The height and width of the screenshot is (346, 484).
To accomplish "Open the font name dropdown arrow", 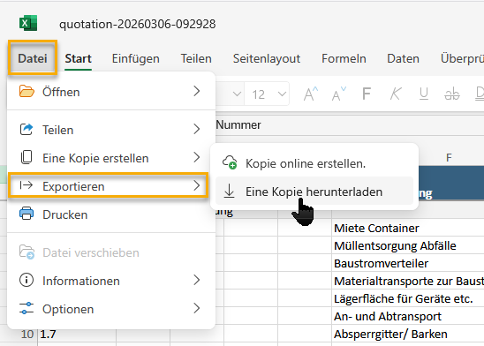I will (x=237, y=94).
